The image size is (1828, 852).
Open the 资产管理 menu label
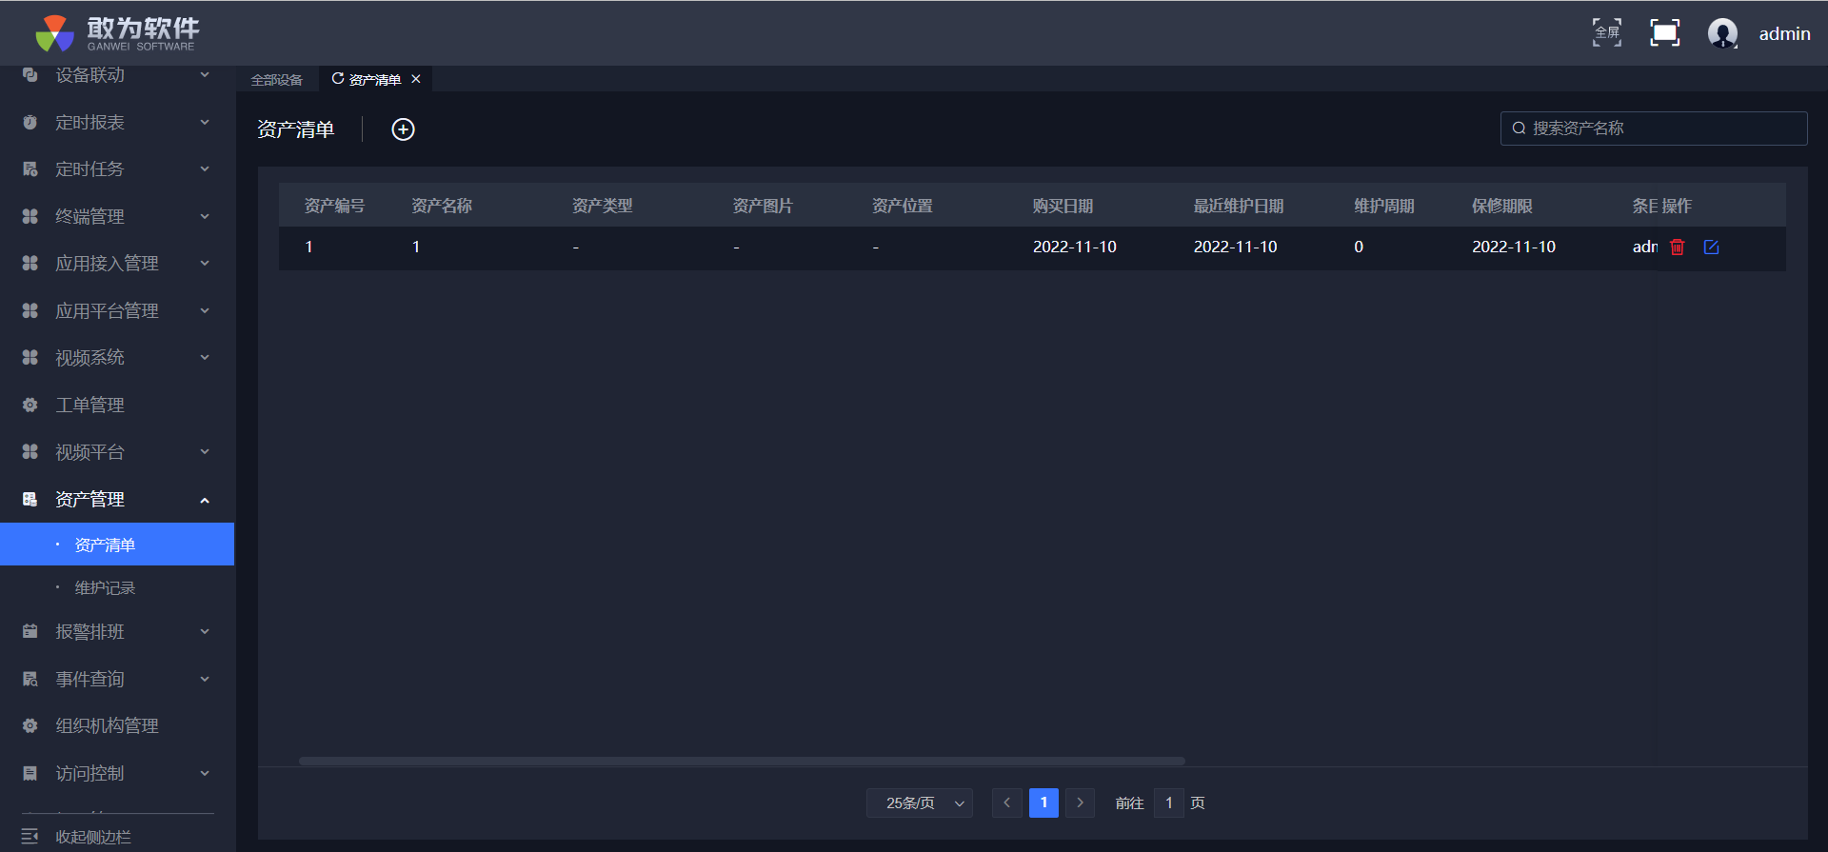pyautogui.click(x=89, y=499)
